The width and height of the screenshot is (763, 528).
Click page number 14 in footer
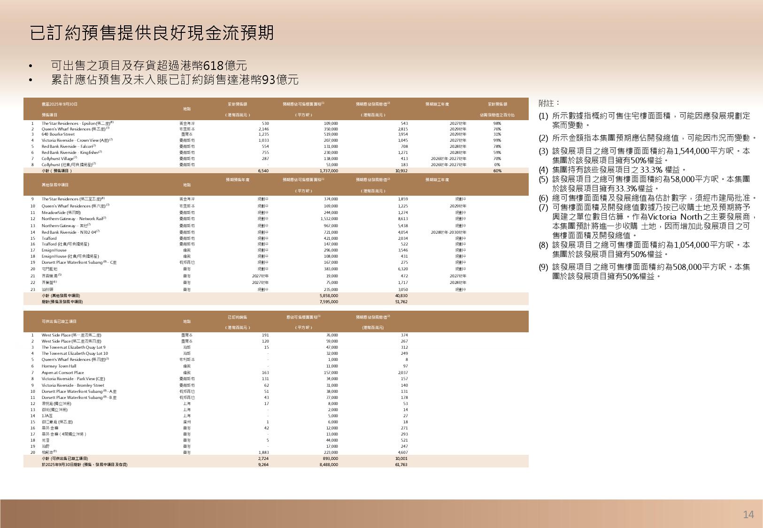point(748,515)
